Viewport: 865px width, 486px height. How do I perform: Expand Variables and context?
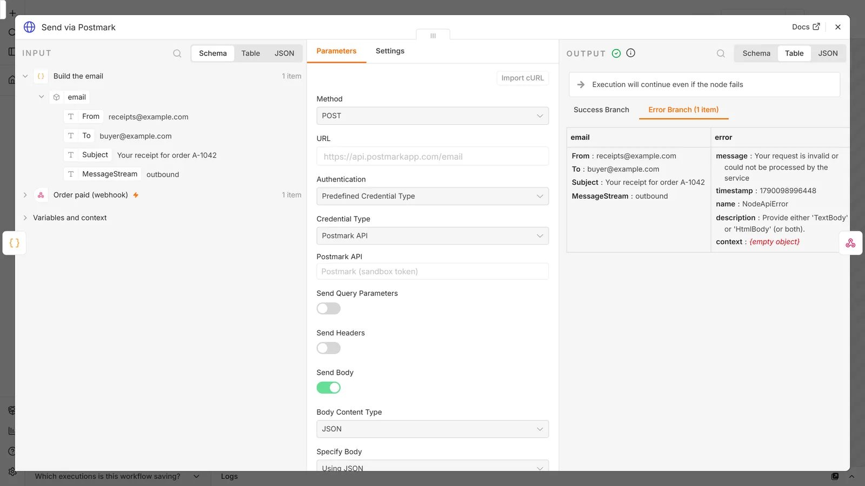tap(25, 218)
